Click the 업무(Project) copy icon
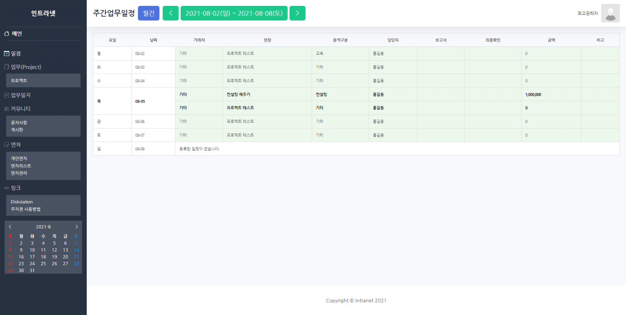This screenshot has width=626, height=315. pos(7,67)
